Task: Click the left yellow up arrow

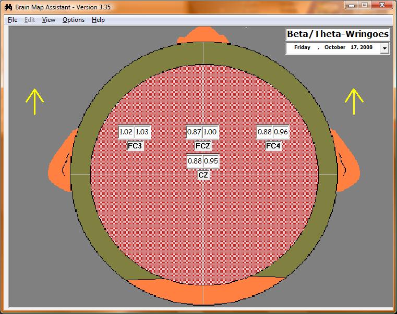Action: [35, 101]
